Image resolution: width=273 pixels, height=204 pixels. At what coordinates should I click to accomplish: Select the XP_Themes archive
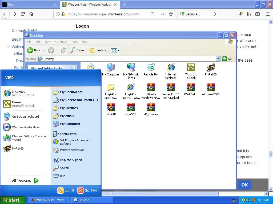pos(151,109)
